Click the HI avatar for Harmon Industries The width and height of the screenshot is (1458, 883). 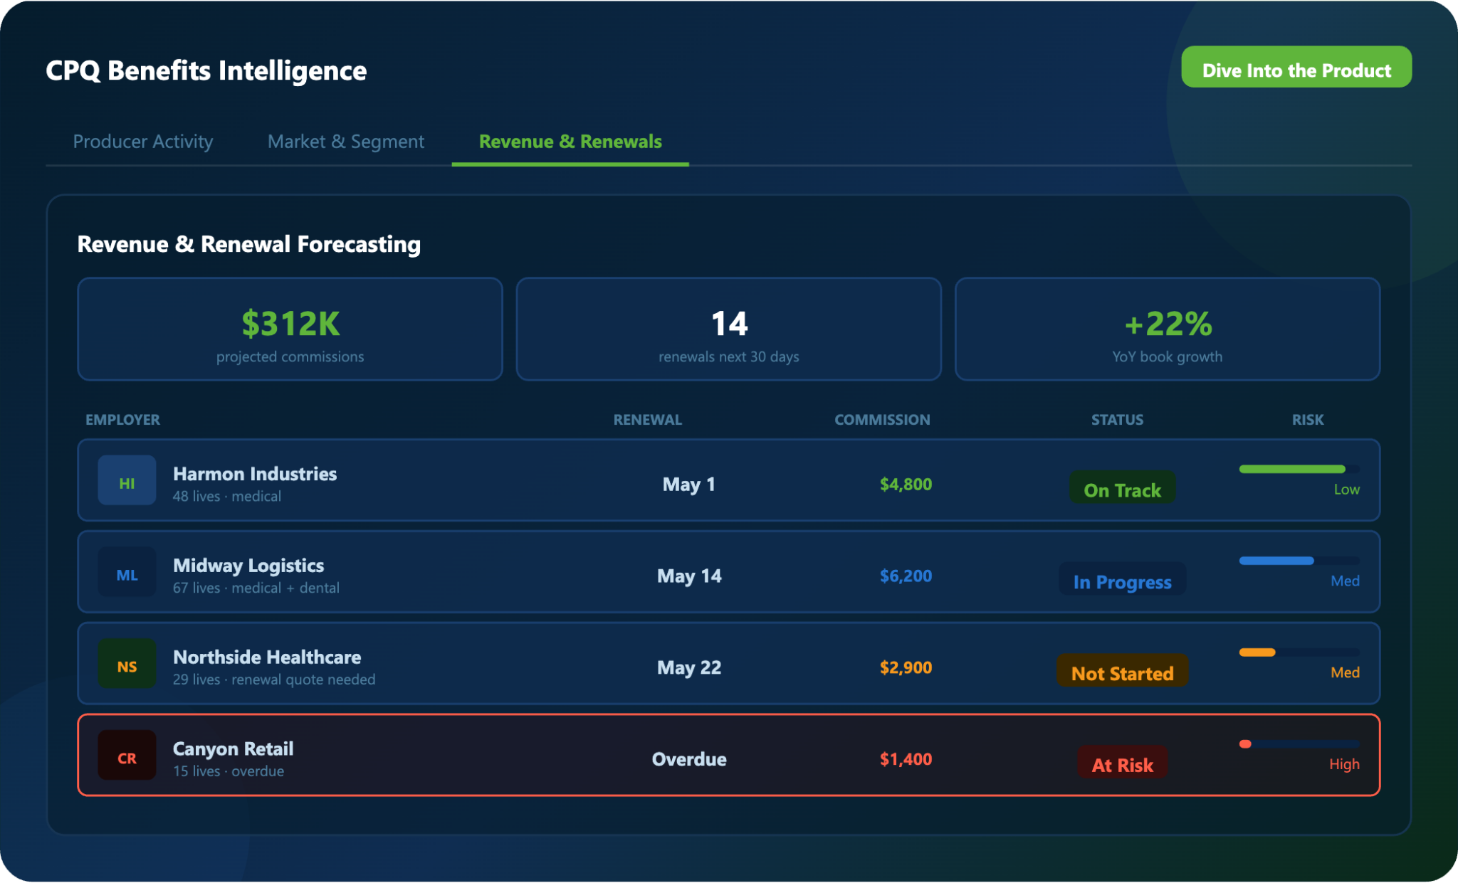[x=127, y=480]
